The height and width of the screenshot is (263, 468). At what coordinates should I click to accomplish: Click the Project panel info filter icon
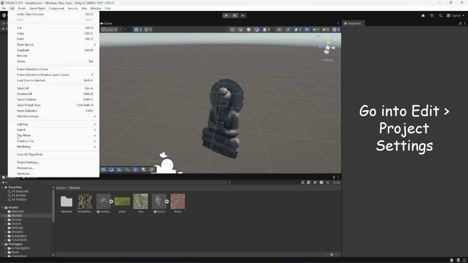pos(321,183)
